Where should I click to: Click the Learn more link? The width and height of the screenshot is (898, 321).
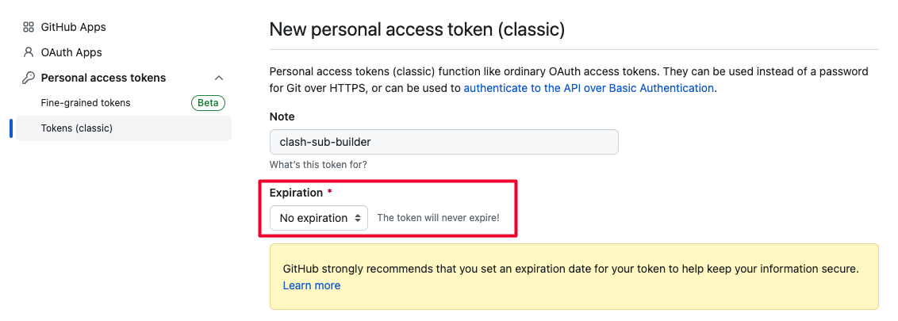coord(312,285)
